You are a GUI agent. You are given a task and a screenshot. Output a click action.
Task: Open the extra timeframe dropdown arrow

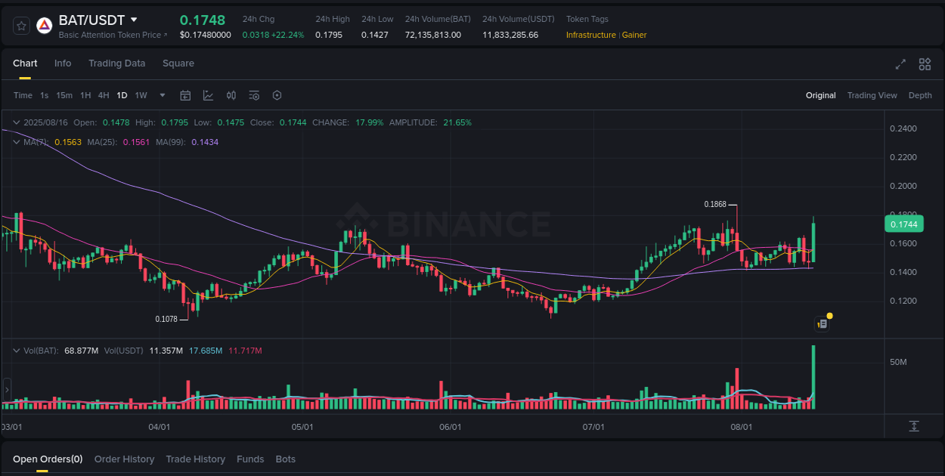162,95
